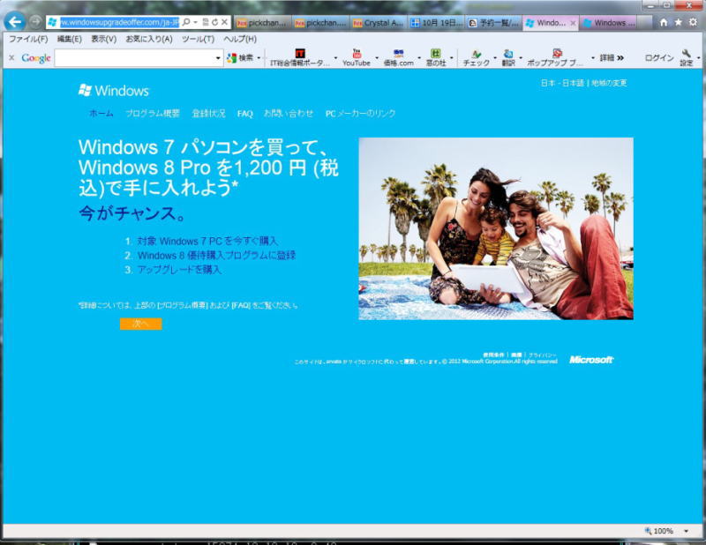Open the Home page icon
Viewport: 706px width, 545px height.
pyautogui.click(x=664, y=22)
